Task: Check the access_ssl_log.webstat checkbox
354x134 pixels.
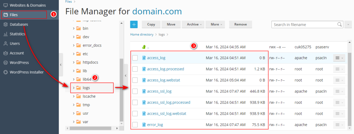Action: (135, 114)
